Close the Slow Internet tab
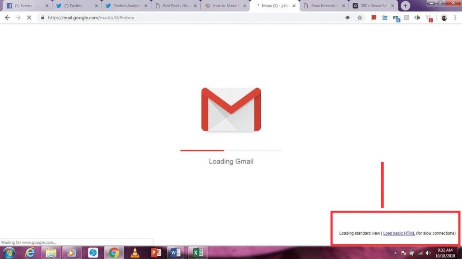The width and height of the screenshot is (462, 259). click(343, 5)
